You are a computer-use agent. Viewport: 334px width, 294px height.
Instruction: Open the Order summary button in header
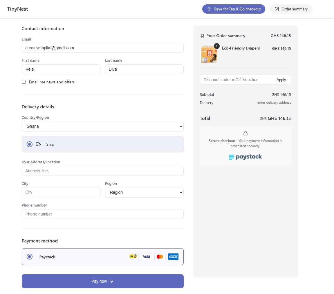pos(291,9)
